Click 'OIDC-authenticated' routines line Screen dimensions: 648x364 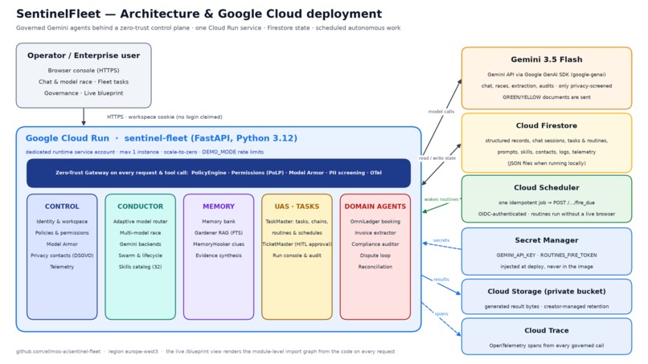[547, 214]
